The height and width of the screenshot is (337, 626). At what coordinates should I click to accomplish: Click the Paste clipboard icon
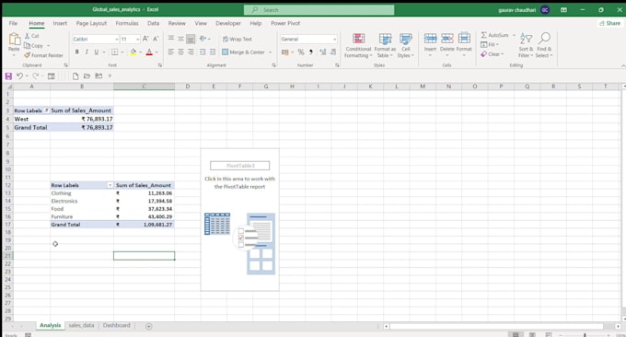point(14,39)
